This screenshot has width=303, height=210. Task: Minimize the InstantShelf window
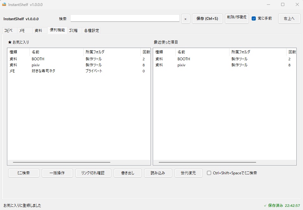tap(268, 4)
